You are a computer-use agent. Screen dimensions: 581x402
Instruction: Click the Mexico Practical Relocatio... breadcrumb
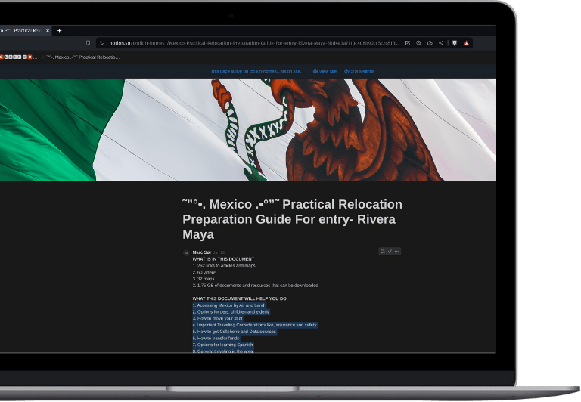[x=82, y=57]
